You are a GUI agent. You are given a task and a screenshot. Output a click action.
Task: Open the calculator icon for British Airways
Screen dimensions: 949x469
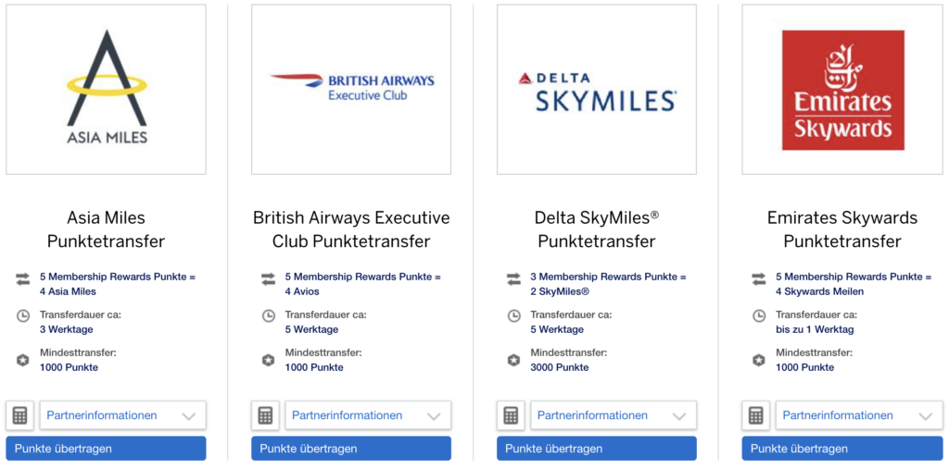coord(265,416)
